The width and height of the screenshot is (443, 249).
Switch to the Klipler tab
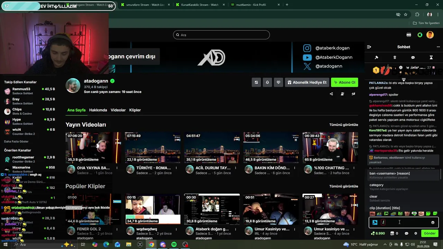(x=135, y=110)
